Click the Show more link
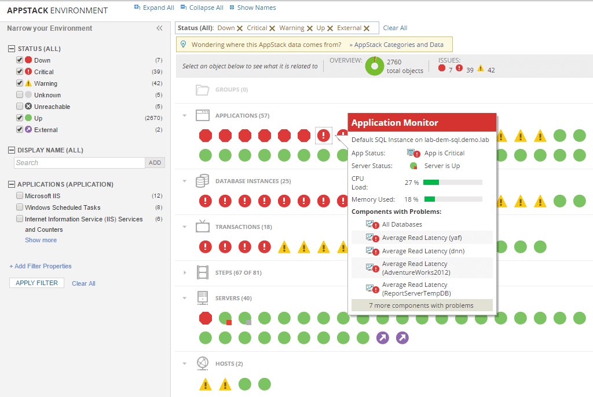 (x=41, y=240)
